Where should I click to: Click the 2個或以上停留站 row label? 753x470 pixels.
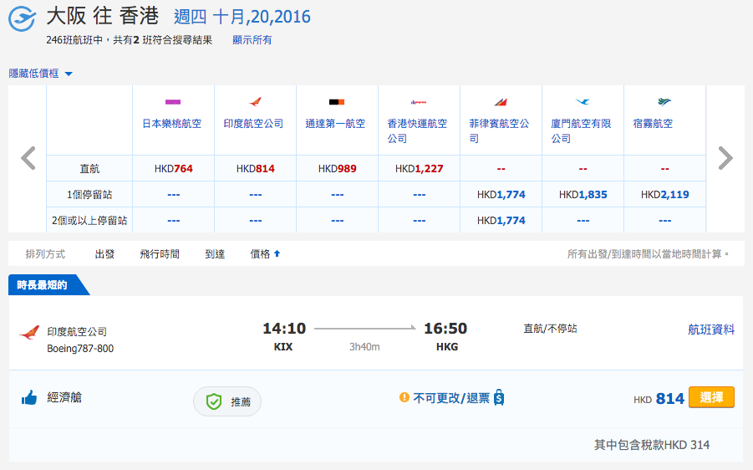coord(89,221)
